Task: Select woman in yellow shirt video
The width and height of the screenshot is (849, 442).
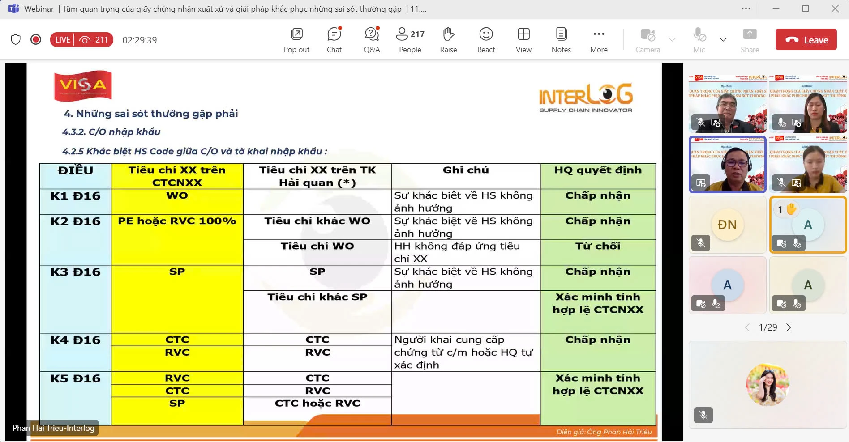Action: pos(808,164)
